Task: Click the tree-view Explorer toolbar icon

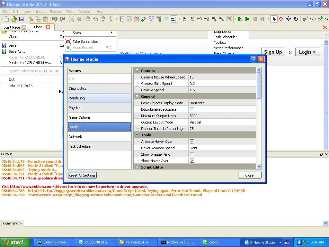Action: (159, 19)
